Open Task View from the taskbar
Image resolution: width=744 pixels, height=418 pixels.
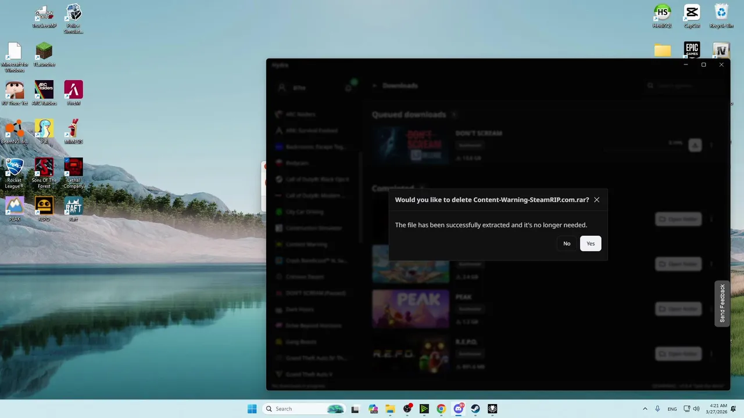click(x=355, y=409)
